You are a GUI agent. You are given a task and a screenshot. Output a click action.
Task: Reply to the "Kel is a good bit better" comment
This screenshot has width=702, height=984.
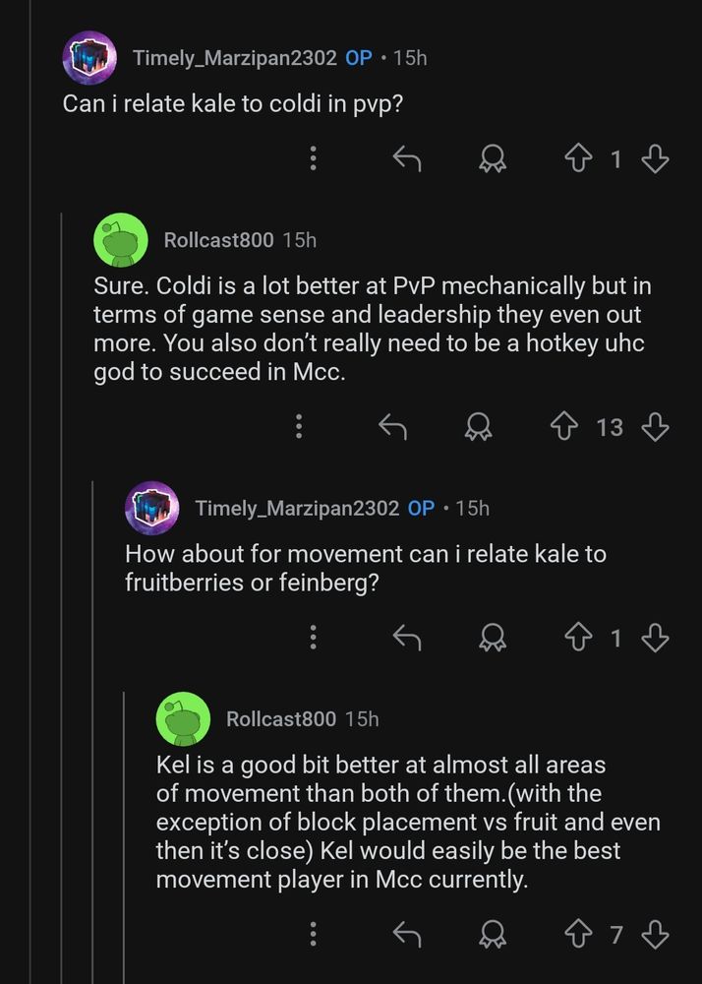click(x=406, y=934)
